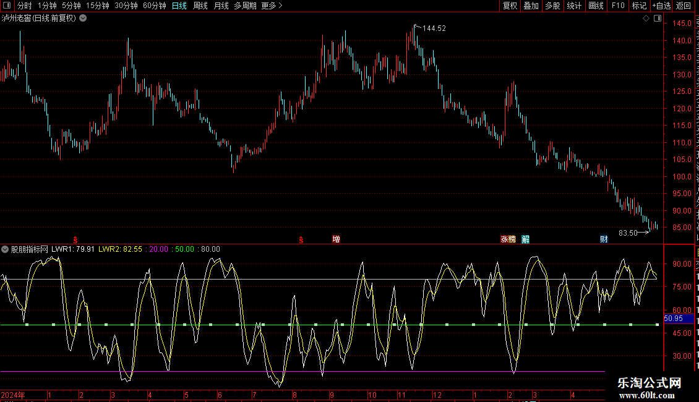Screen dimensions: 699x402
Task: Click the 股朋指标网 indicator name
Action: pyautogui.click(x=30, y=249)
